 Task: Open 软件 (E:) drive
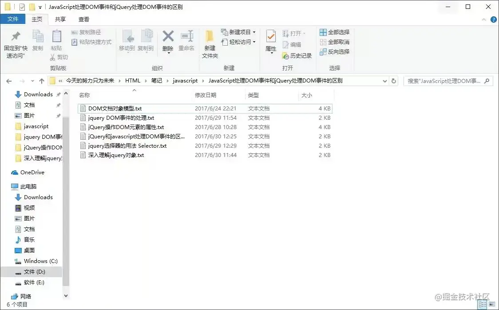pos(34,283)
